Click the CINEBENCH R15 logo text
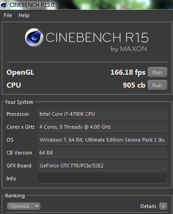 97,37
